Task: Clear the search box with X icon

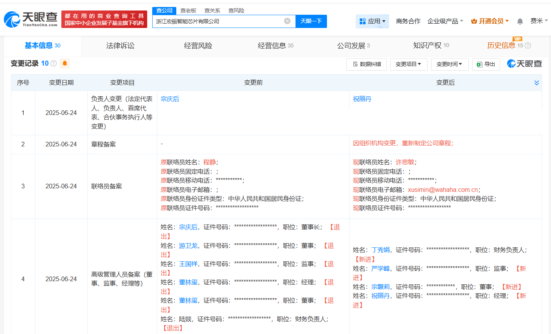Action: (287, 21)
